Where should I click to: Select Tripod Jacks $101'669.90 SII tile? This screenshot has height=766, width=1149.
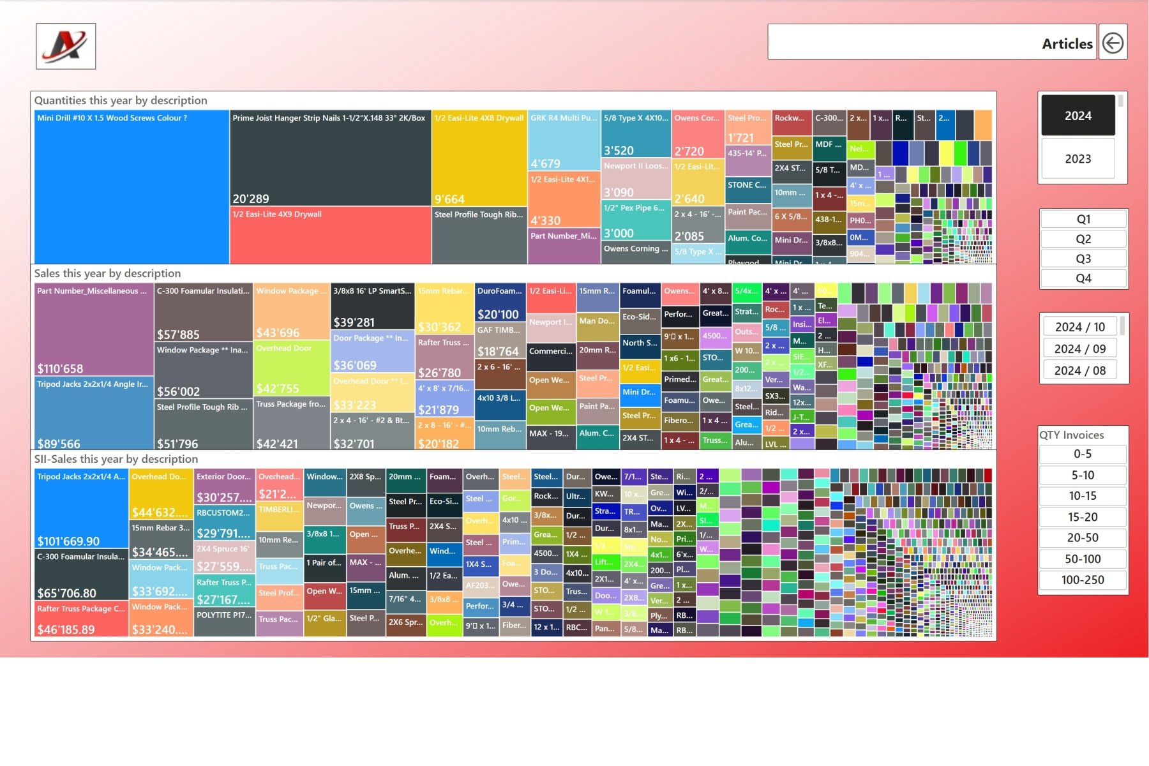pyautogui.click(x=81, y=509)
